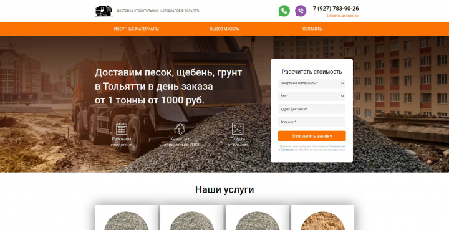The image size is (449, 230).
Task: Click the shield quality-by-GOST icon
Action: coord(180,129)
